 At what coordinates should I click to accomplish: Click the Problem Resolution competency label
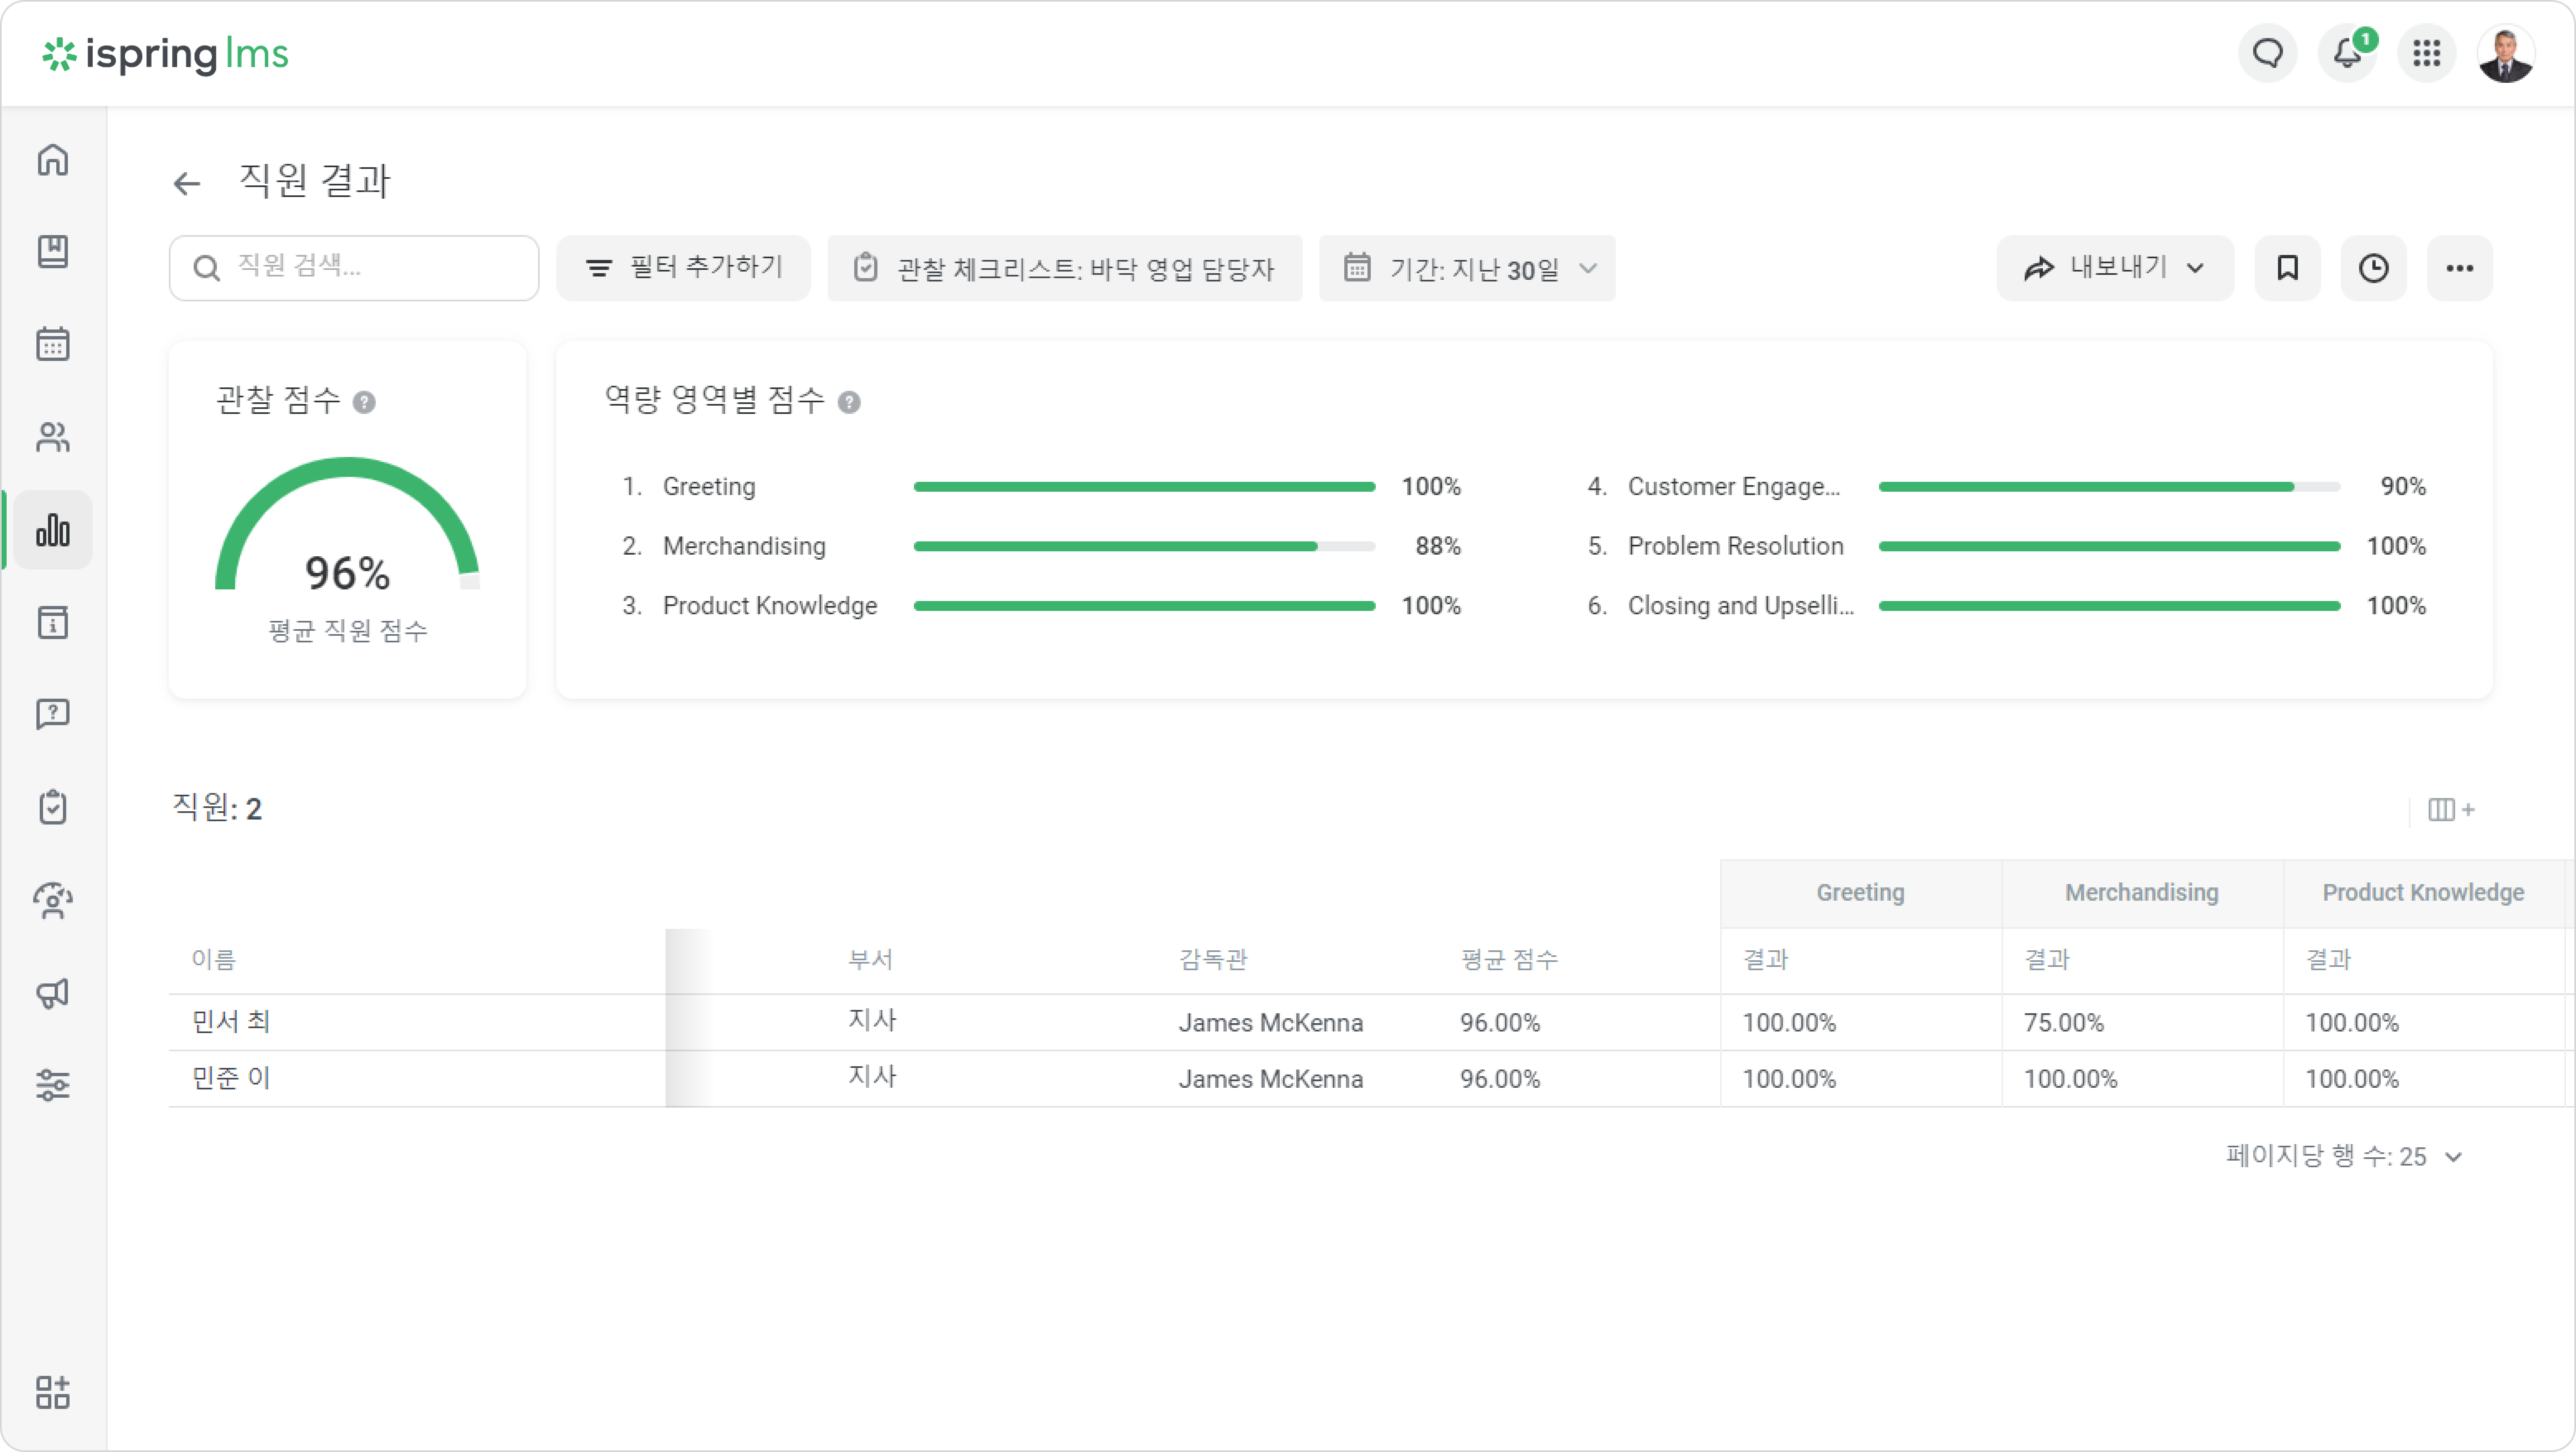pyautogui.click(x=1735, y=546)
